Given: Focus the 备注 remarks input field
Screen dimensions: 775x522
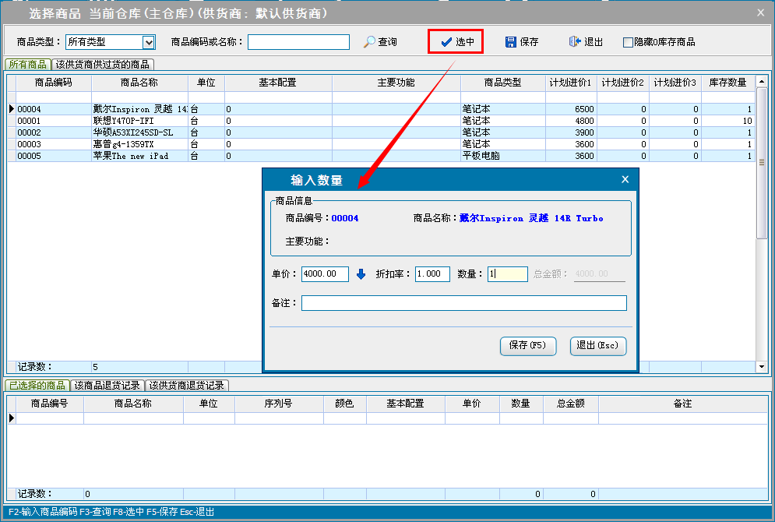Looking at the screenshot, I should tap(463, 303).
